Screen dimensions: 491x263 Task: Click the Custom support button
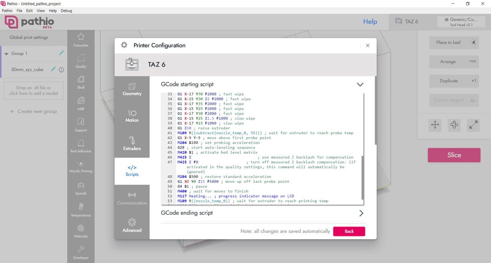[454, 100]
